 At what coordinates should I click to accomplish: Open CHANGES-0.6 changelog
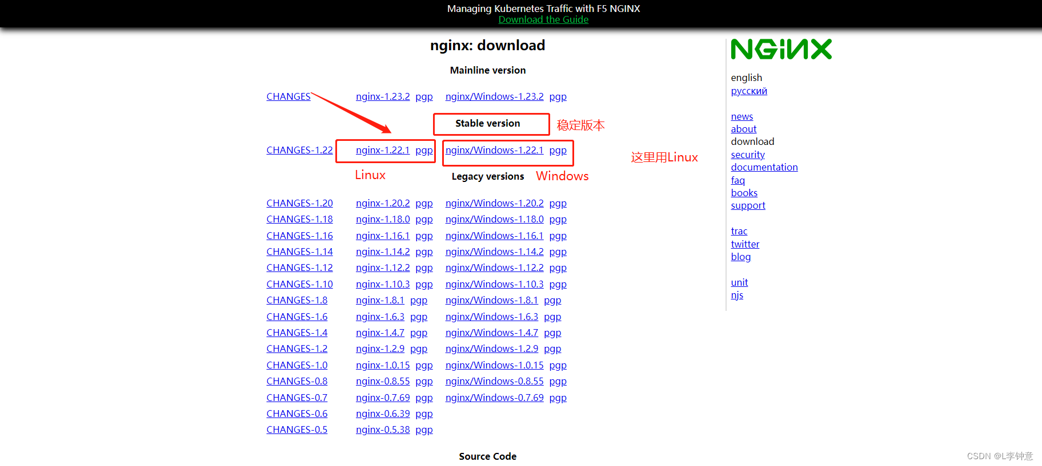coord(297,414)
